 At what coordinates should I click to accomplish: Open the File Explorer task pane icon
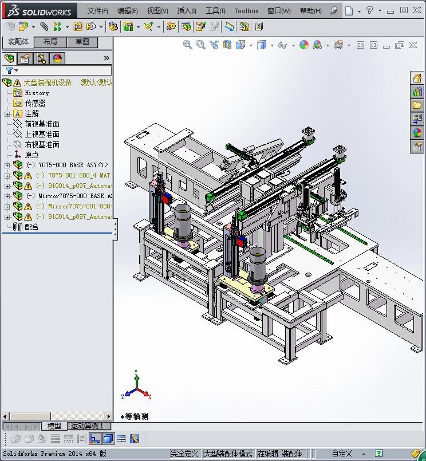[x=417, y=105]
